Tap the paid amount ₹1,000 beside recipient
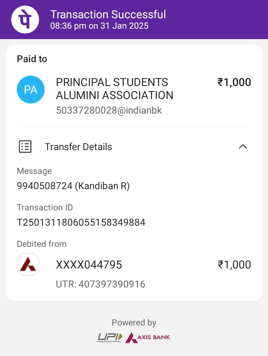 pos(234,82)
